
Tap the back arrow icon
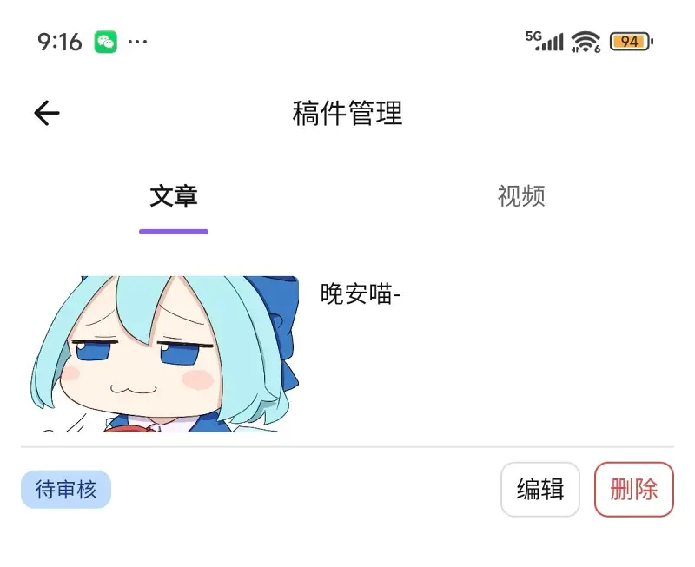[x=47, y=113]
